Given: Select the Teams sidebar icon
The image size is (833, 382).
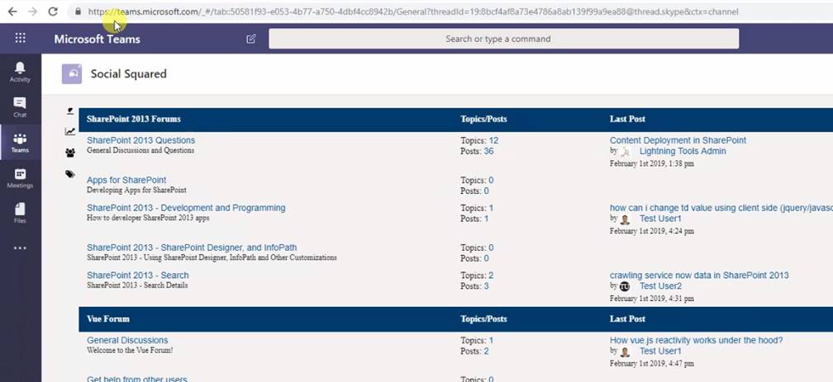Looking at the screenshot, I should (20, 143).
